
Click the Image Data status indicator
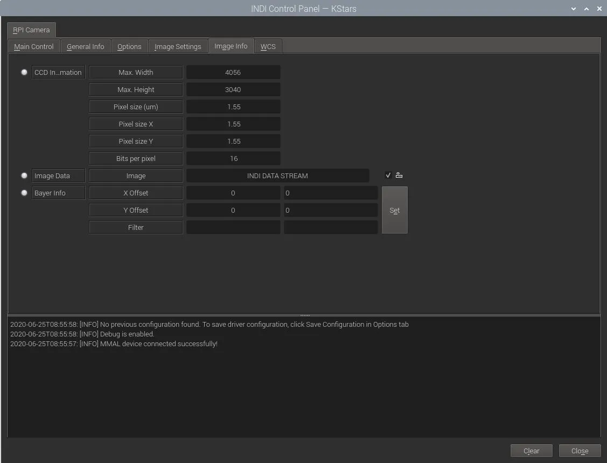[24, 176]
